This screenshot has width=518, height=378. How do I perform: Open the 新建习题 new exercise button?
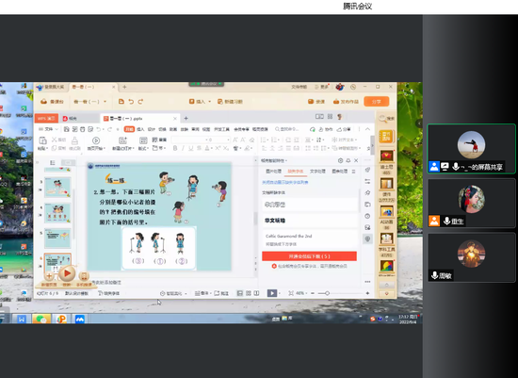point(230,102)
